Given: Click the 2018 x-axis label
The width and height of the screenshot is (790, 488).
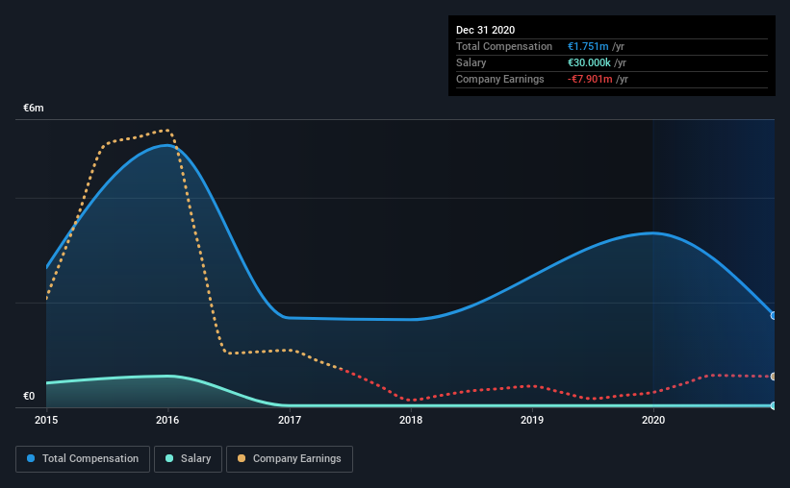Looking at the screenshot, I should pos(411,420).
